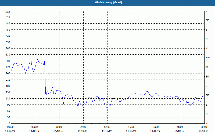Click the NW compass label
Screen dimensions: 215x134
pyautogui.click(x=207, y=58)
